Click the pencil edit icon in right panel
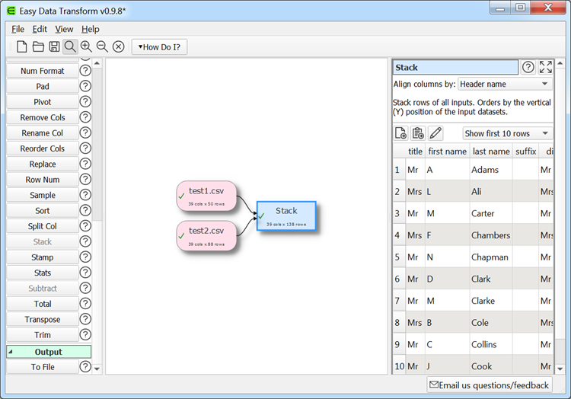Viewport: 571px width, 399px height. [435, 133]
